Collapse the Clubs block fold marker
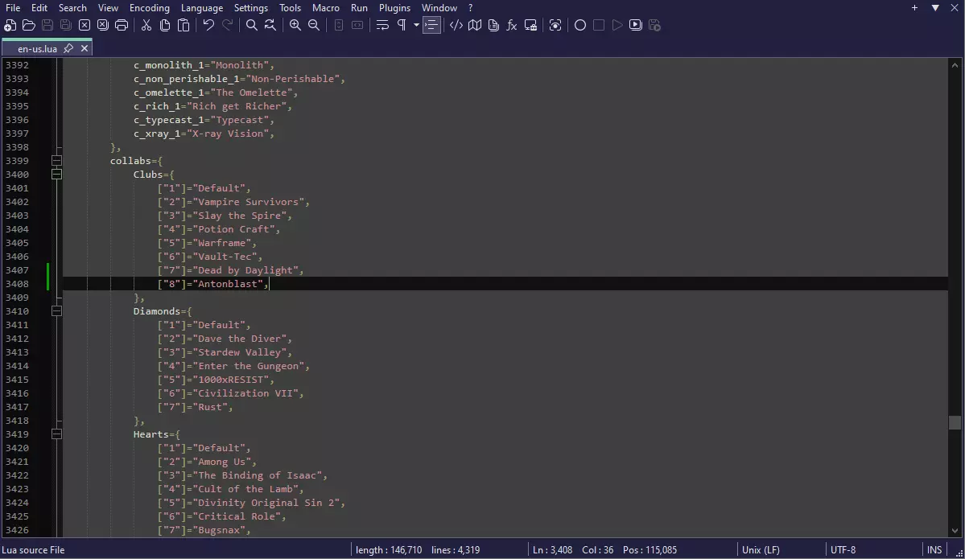Viewport: 965px width, 559px height. (56, 174)
